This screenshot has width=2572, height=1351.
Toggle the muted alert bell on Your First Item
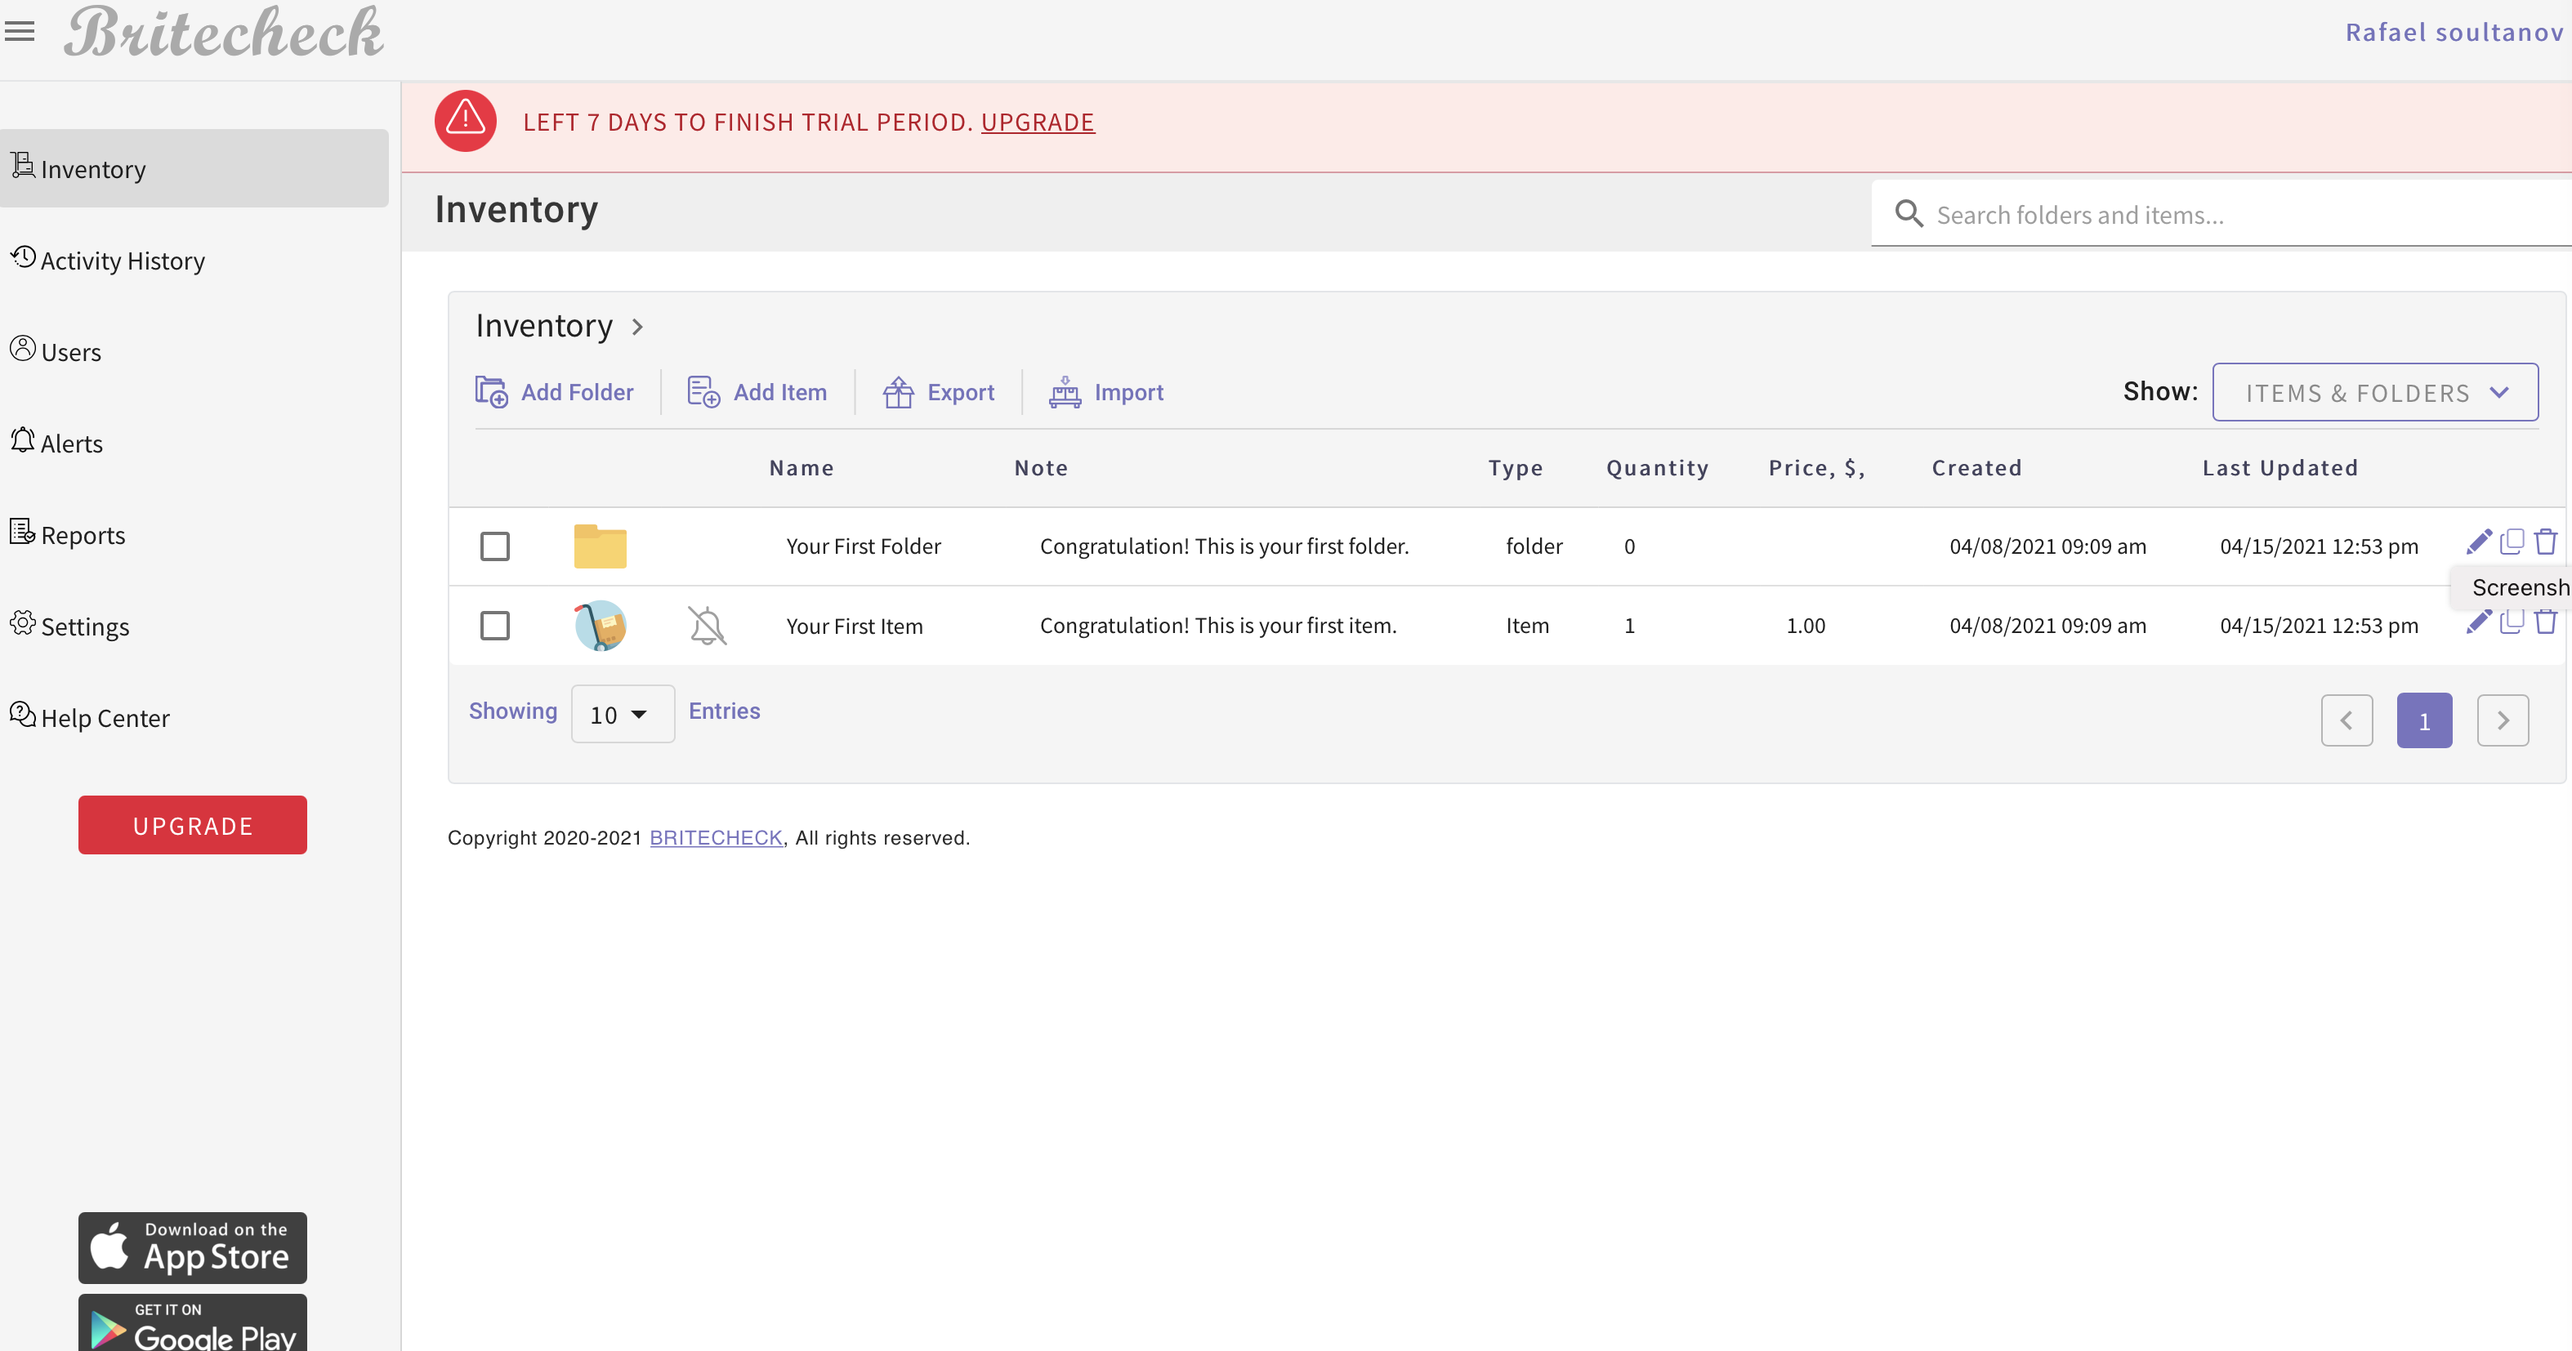pyautogui.click(x=708, y=625)
